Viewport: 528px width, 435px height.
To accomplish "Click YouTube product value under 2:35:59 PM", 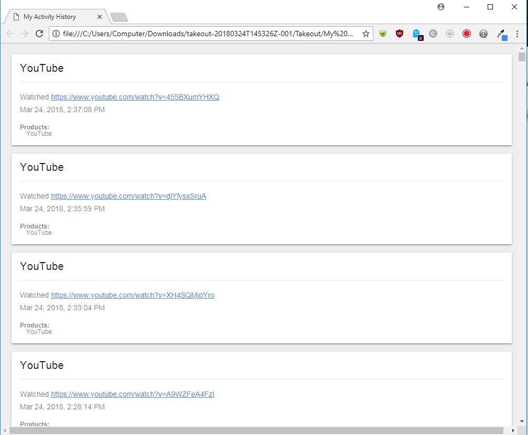I will point(39,233).
